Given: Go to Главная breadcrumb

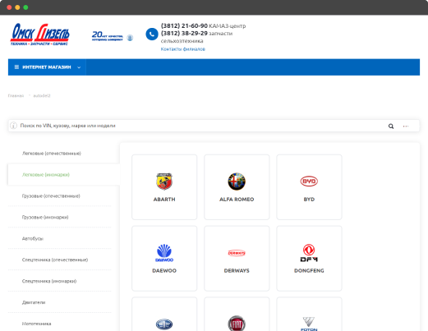Looking at the screenshot, I should [x=16, y=95].
